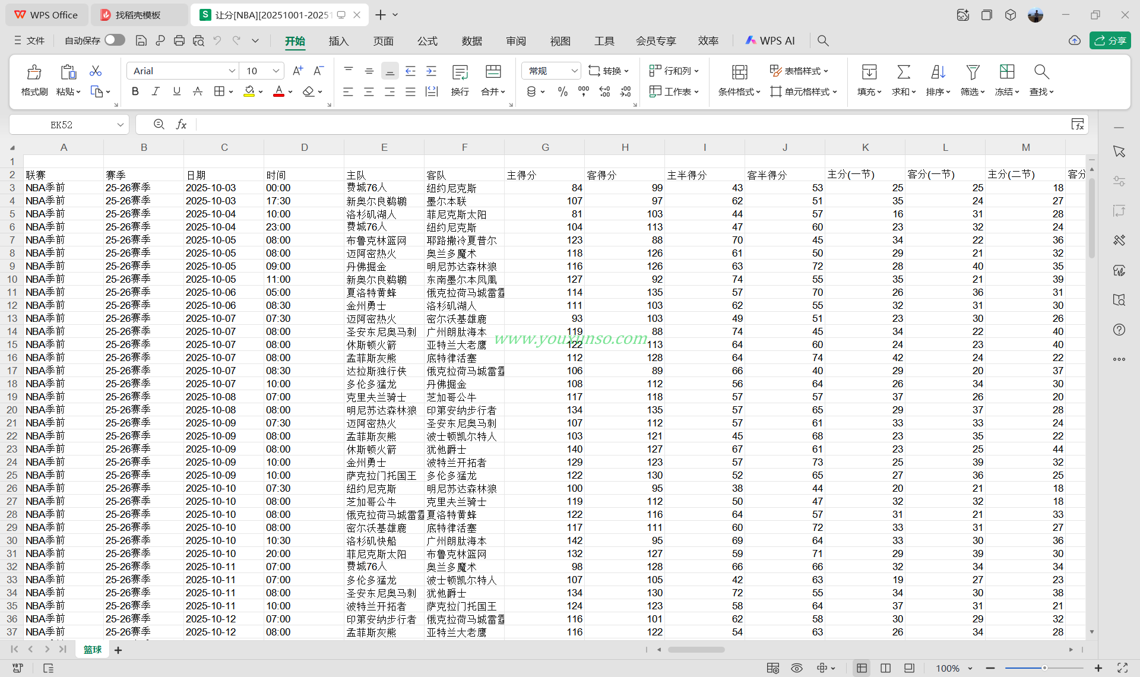This screenshot has height=677, width=1140.
Task: Decrease indent
Action: point(410,71)
